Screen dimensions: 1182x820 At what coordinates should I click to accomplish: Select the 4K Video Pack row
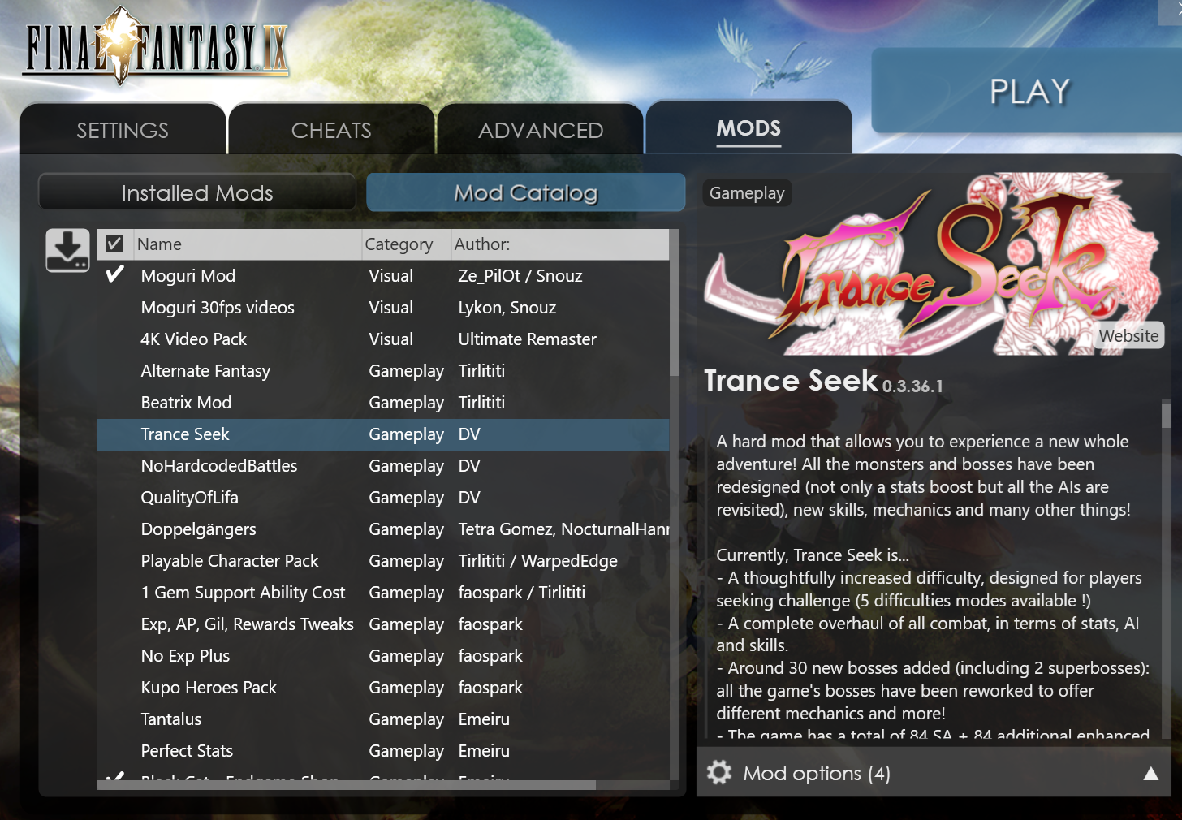[383, 339]
